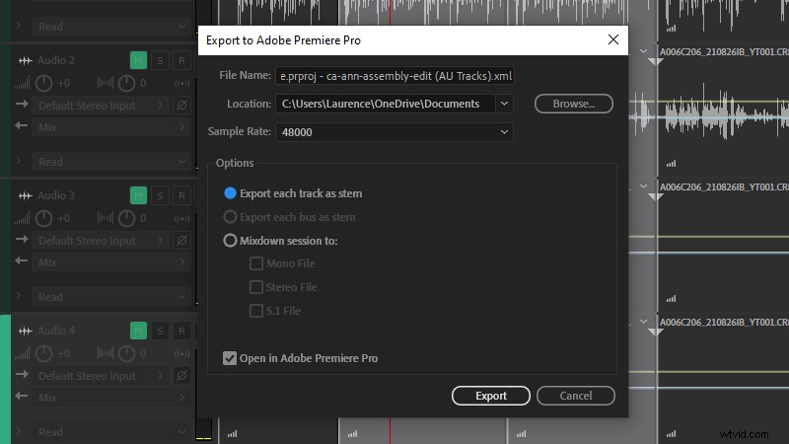Viewport: 789px width, 444px height.
Task: Check the 5.1 File checkbox
Action: pyautogui.click(x=256, y=311)
